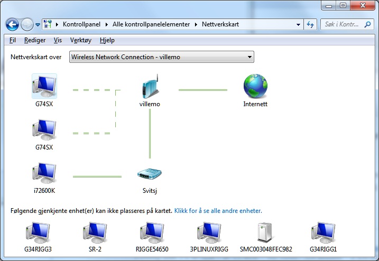Screen dimensions: 379x261
Task: Click Alle kontrollpanelelementer breadcrumb
Action: pyautogui.click(x=151, y=24)
